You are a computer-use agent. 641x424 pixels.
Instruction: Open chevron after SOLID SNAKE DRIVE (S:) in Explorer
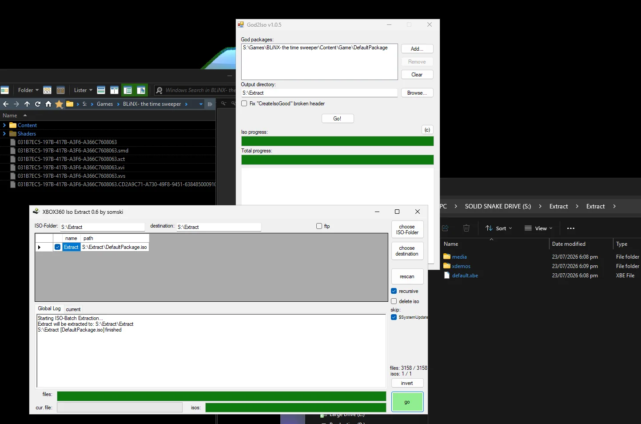point(540,206)
